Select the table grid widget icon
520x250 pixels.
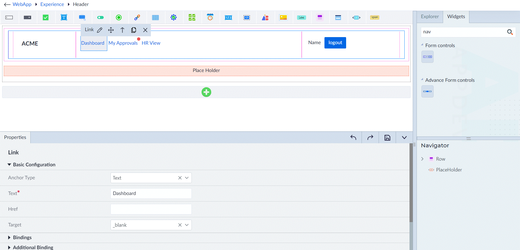point(155,18)
